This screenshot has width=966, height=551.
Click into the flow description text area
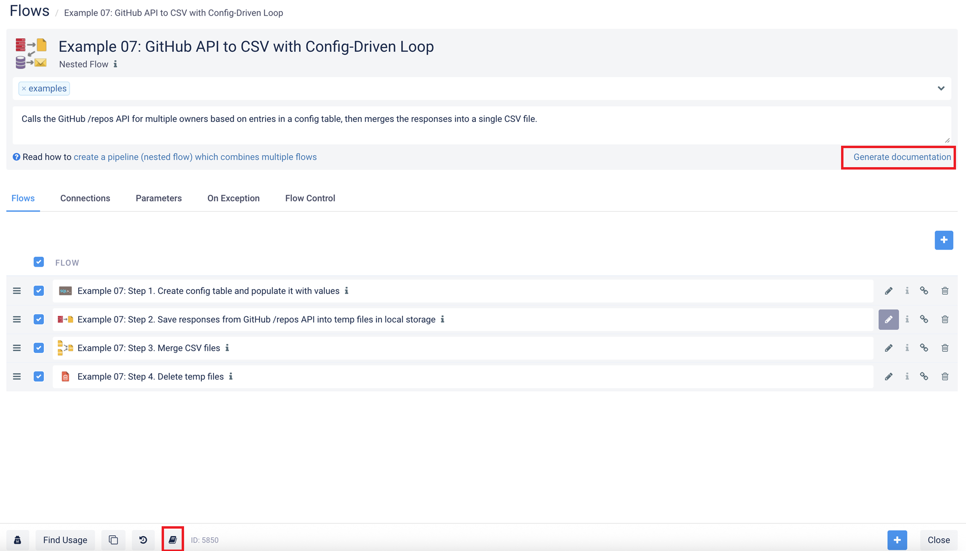pyautogui.click(x=482, y=125)
